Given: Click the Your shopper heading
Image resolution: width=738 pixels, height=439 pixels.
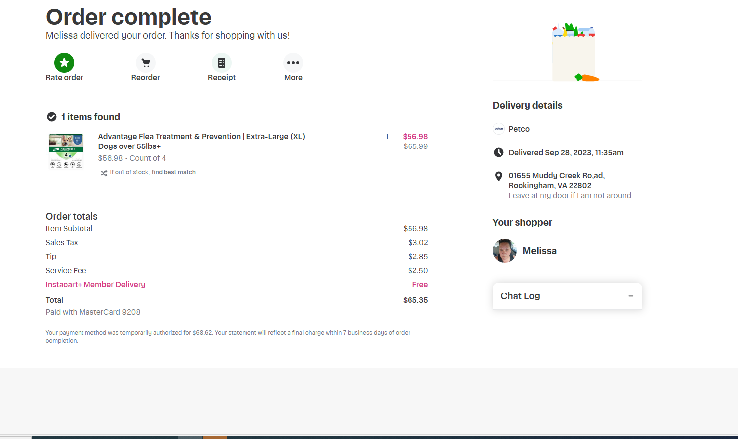Looking at the screenshot, I should point(522,222).
